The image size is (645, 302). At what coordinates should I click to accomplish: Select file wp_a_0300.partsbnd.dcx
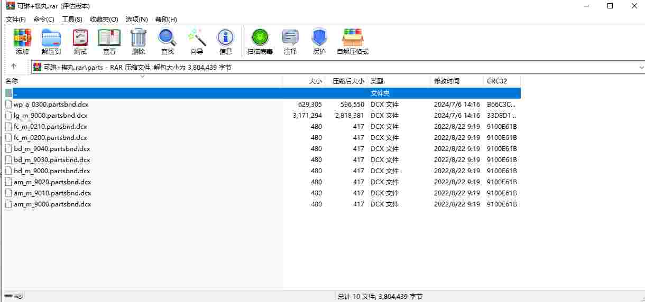50,105
